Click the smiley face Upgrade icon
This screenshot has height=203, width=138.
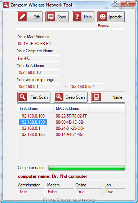click(103, 17)
